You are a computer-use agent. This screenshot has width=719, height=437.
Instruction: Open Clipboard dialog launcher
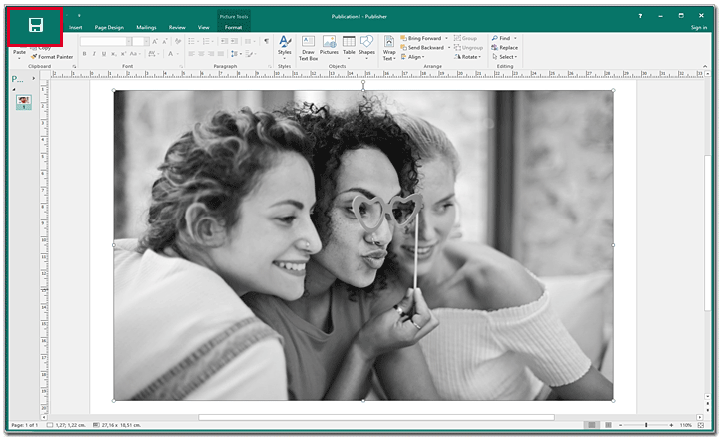point(74,67)
